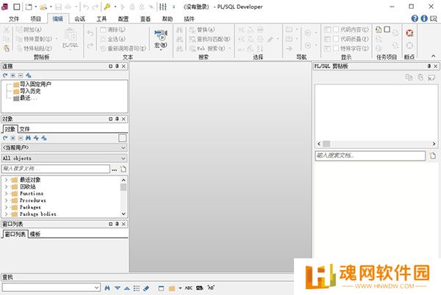The height and width of the screenshot is (295, 441).
Task: Expand the 最近对象 tree node
Action: (6, 180)
